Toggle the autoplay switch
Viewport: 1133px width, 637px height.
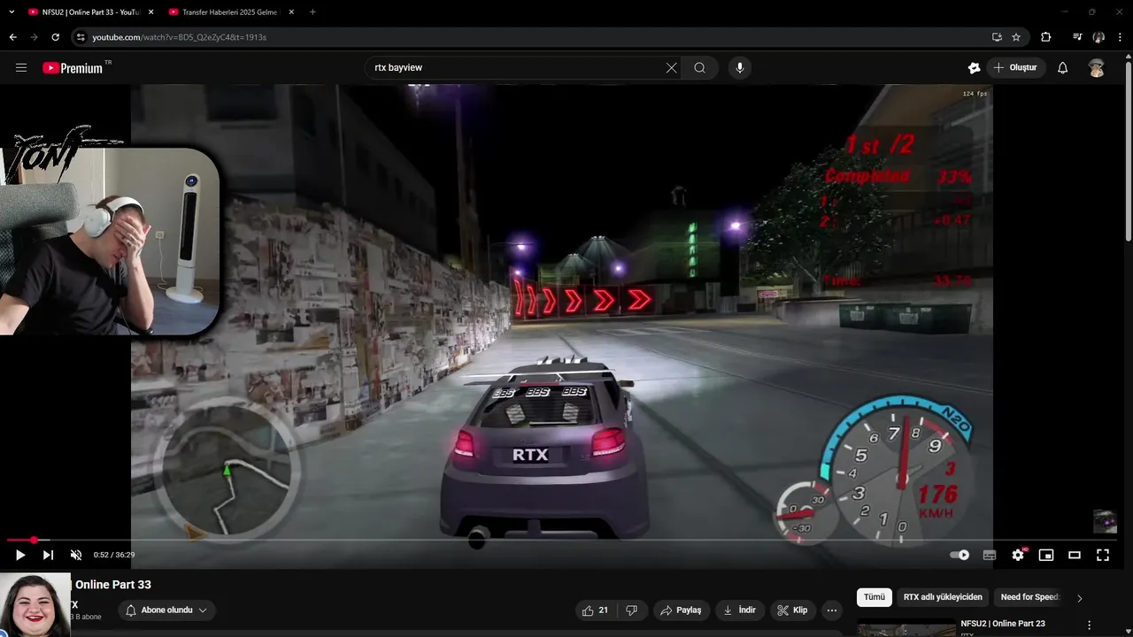pos(960,555)
